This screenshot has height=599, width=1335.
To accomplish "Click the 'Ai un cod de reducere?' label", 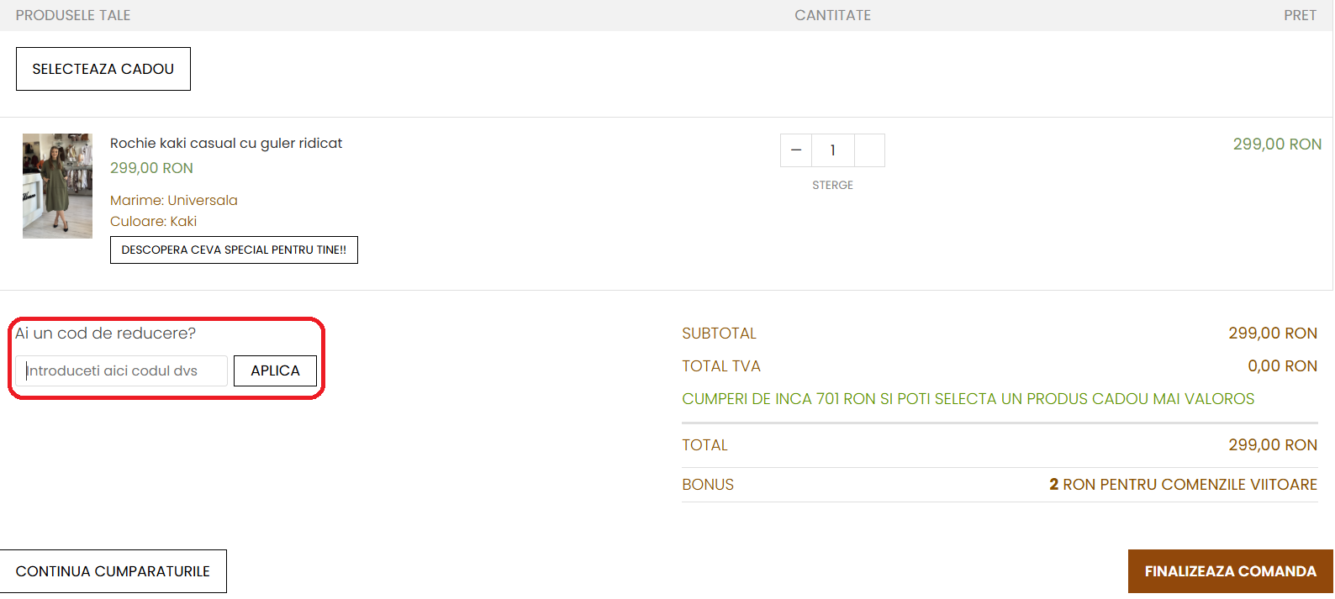I will (x=106, y=334).
